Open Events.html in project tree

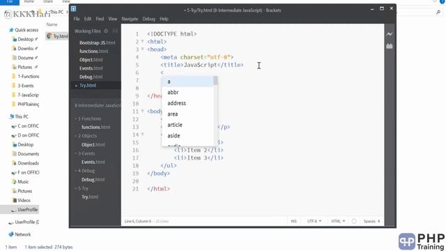93,162
